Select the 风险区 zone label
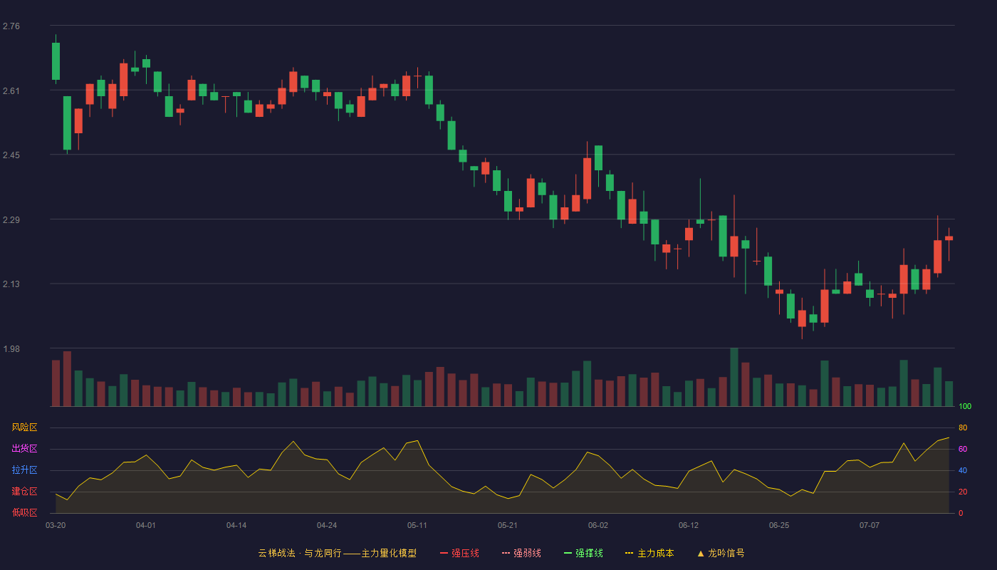 pyautogui.click(x=24, y=427)
